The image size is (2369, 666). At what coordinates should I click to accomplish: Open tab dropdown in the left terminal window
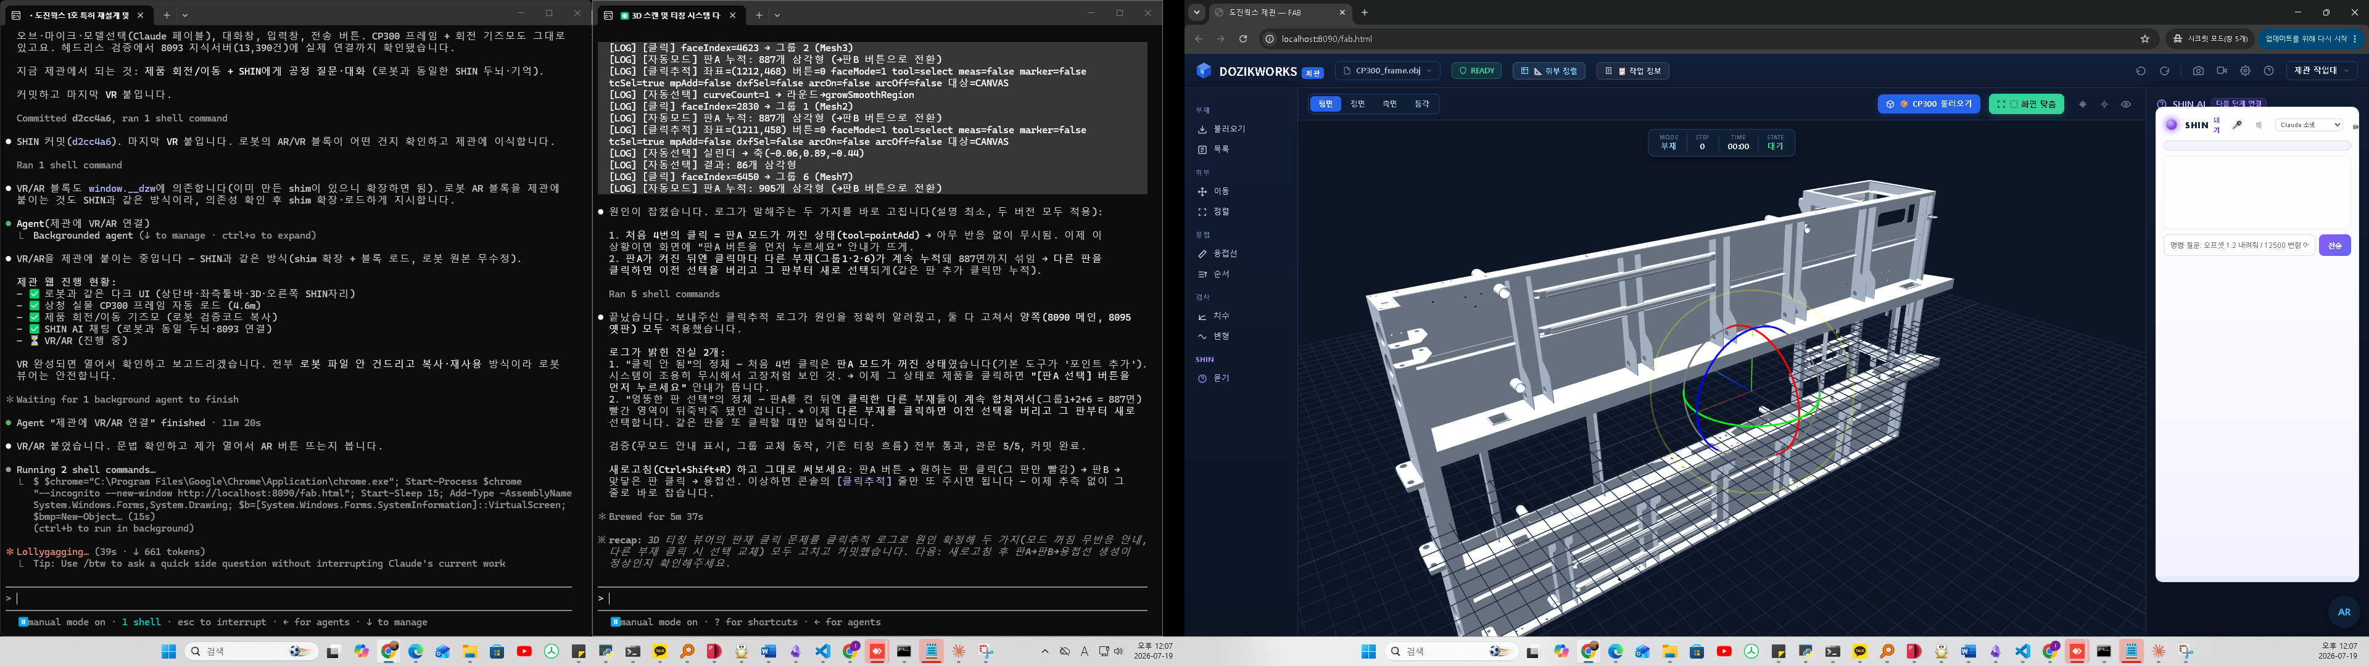point(185,15)
